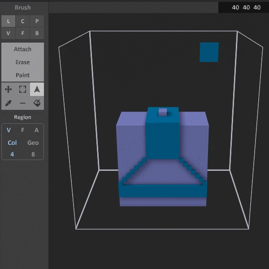This screenshot has height=269, width=269.
Task: Click the teal color swatch in viewport
Action: point(209,52)
